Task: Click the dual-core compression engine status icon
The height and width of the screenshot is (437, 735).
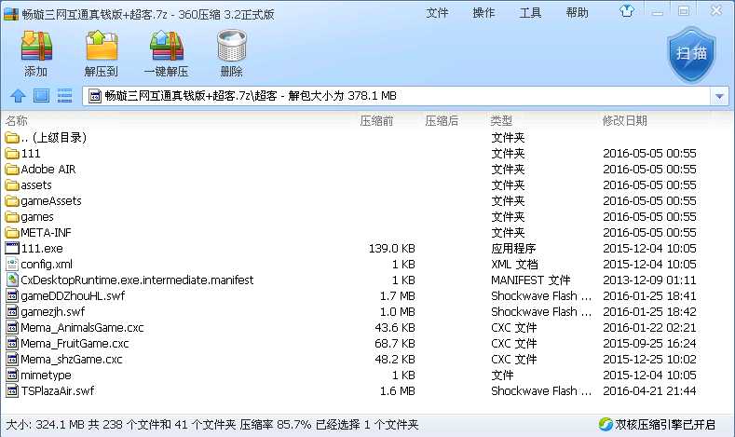Action: [606, 424]
